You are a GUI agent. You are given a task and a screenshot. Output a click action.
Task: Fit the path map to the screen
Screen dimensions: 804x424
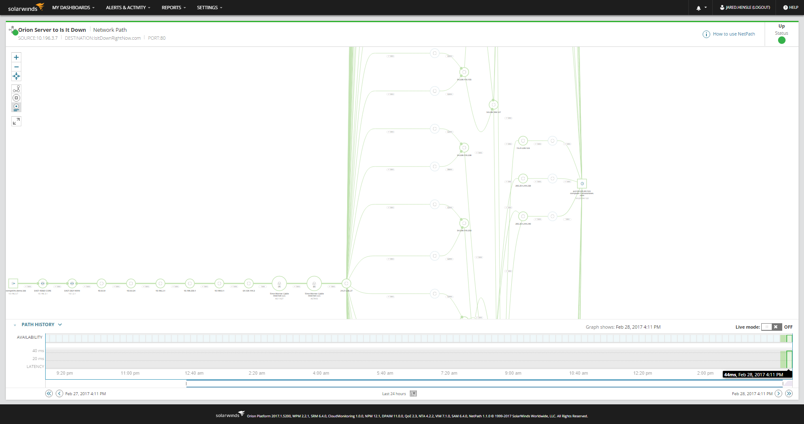16,76
